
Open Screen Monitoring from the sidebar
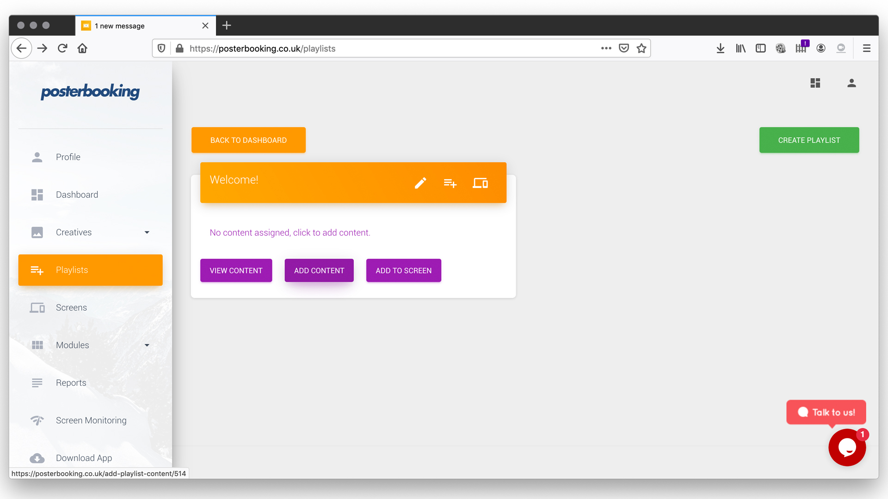point(91,420)
